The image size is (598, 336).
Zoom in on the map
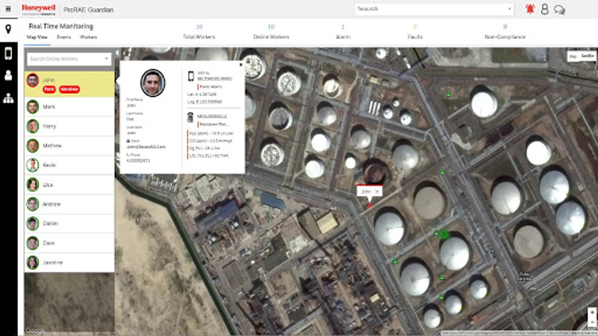(592, 312)
